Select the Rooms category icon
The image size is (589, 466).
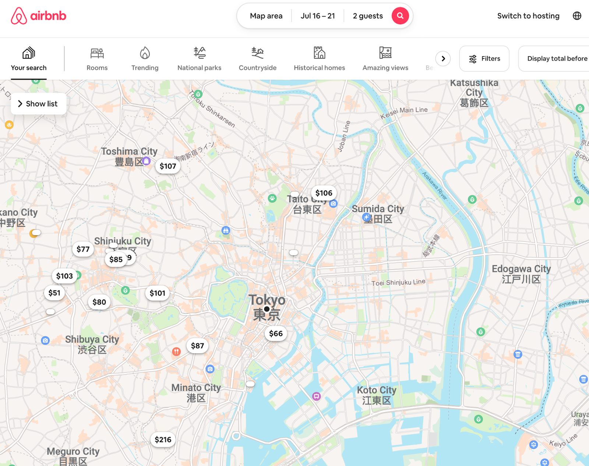coord(97,53)
